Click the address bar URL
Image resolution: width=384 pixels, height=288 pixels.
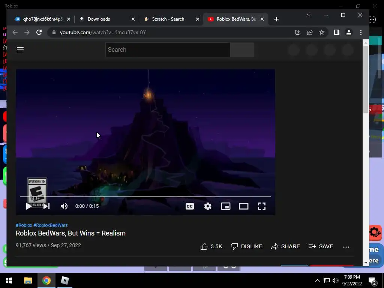click(x=103, y=32)
